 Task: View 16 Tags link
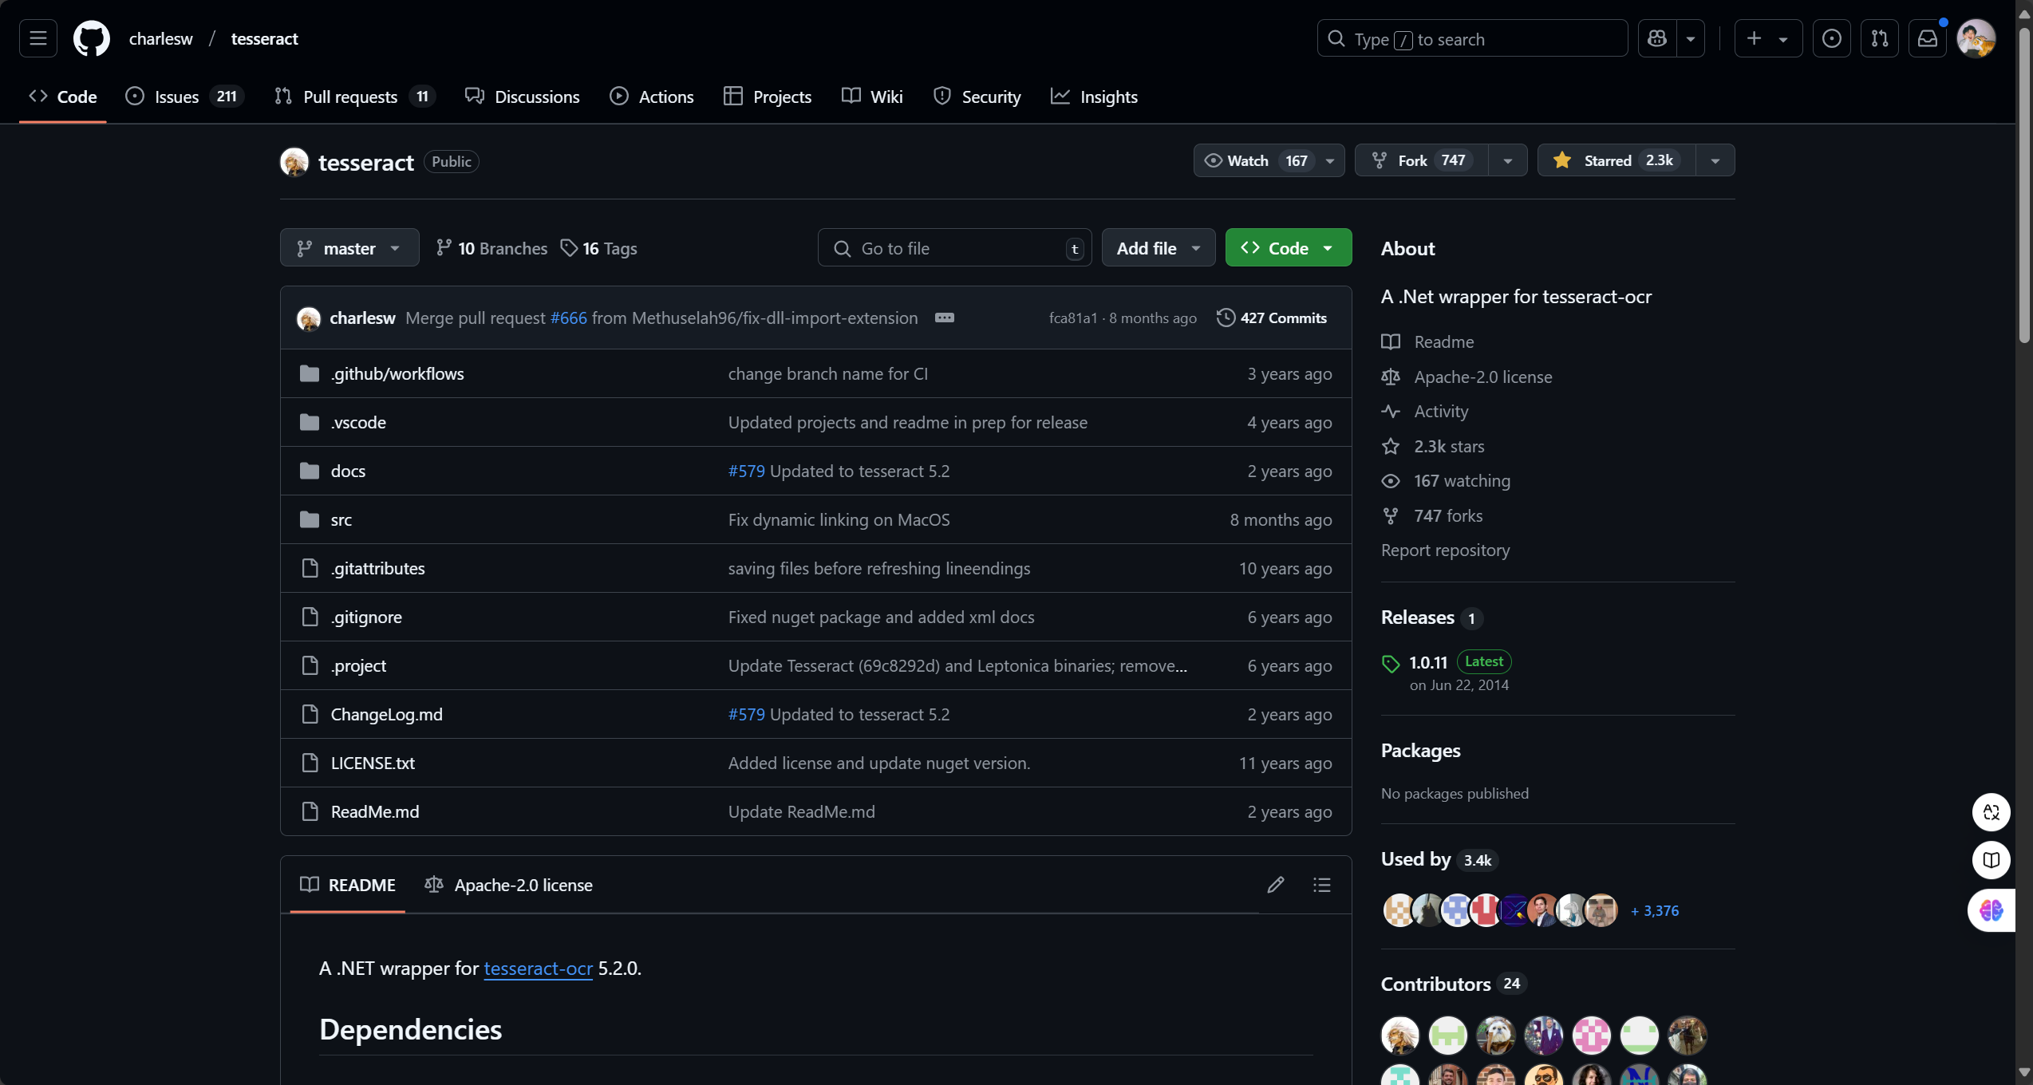(598, 248)
